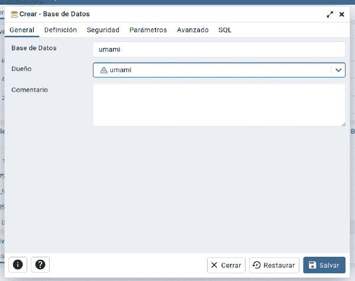Close the Crear - Base de Datos dialog

point(341,14)
